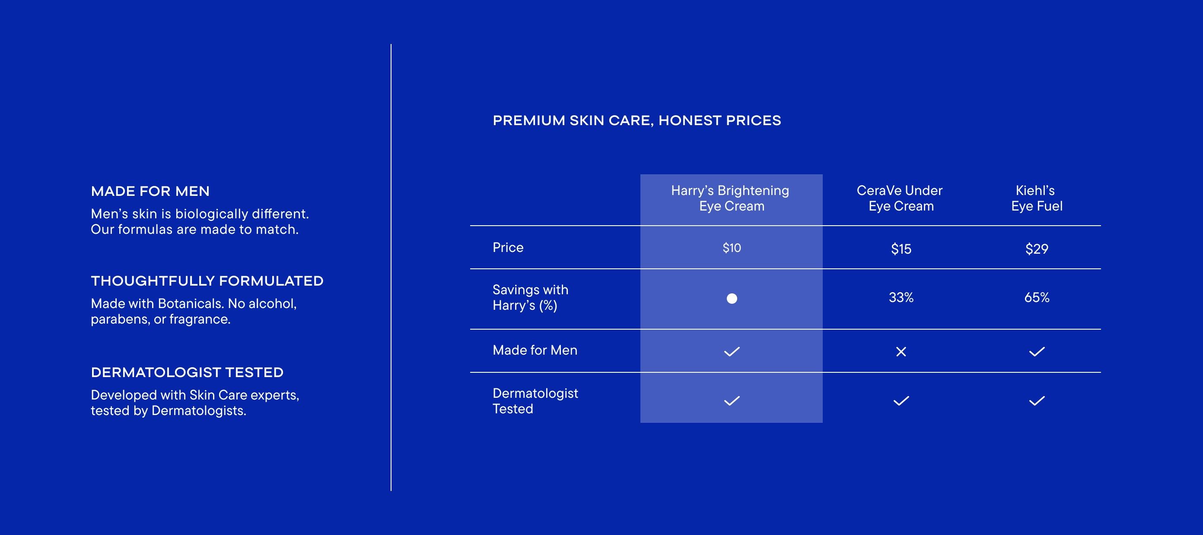This screenshot has width=1203, height=535.
Task: Select Harry's Brightening Eye Cream column header
Action: pyautogui.click(x=730, y=198)
